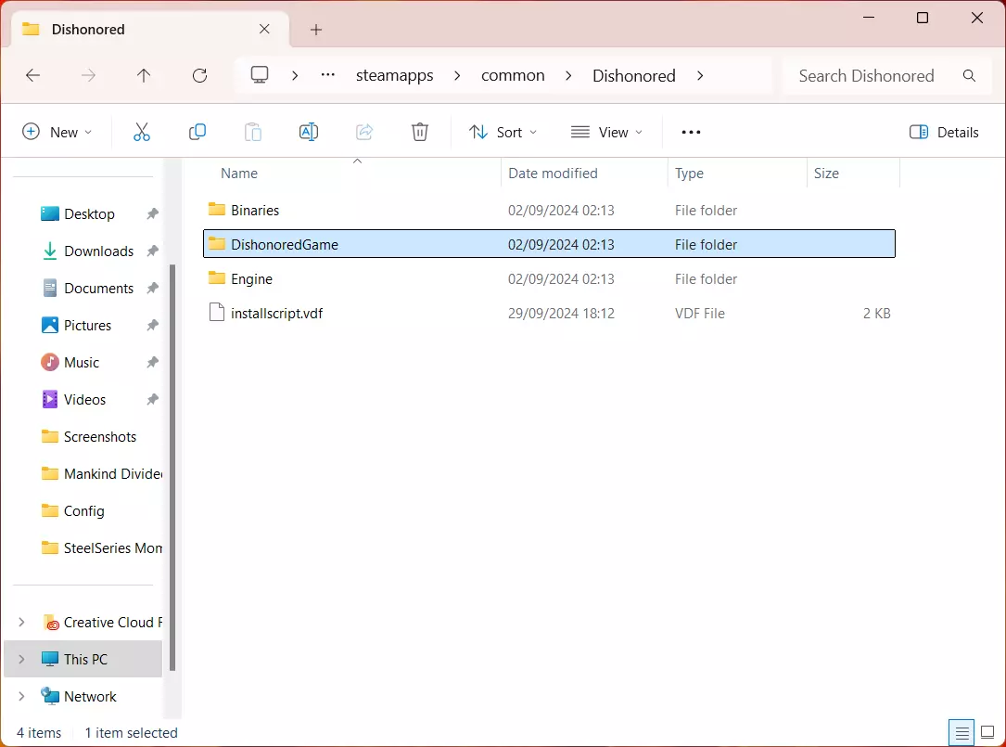
Task: Click the Copy icon in toolbar
Action: [x=197, y=132]
